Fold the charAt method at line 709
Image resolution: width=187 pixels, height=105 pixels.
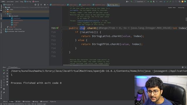pos(62,28)
